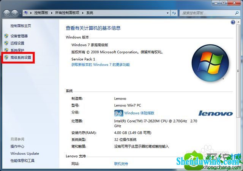Click the text Windows 7 家庭高级版

click(90, 45)
